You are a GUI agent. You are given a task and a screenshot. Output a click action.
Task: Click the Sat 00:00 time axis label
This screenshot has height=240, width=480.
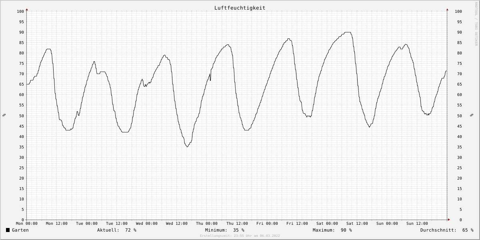pos(327,224)
